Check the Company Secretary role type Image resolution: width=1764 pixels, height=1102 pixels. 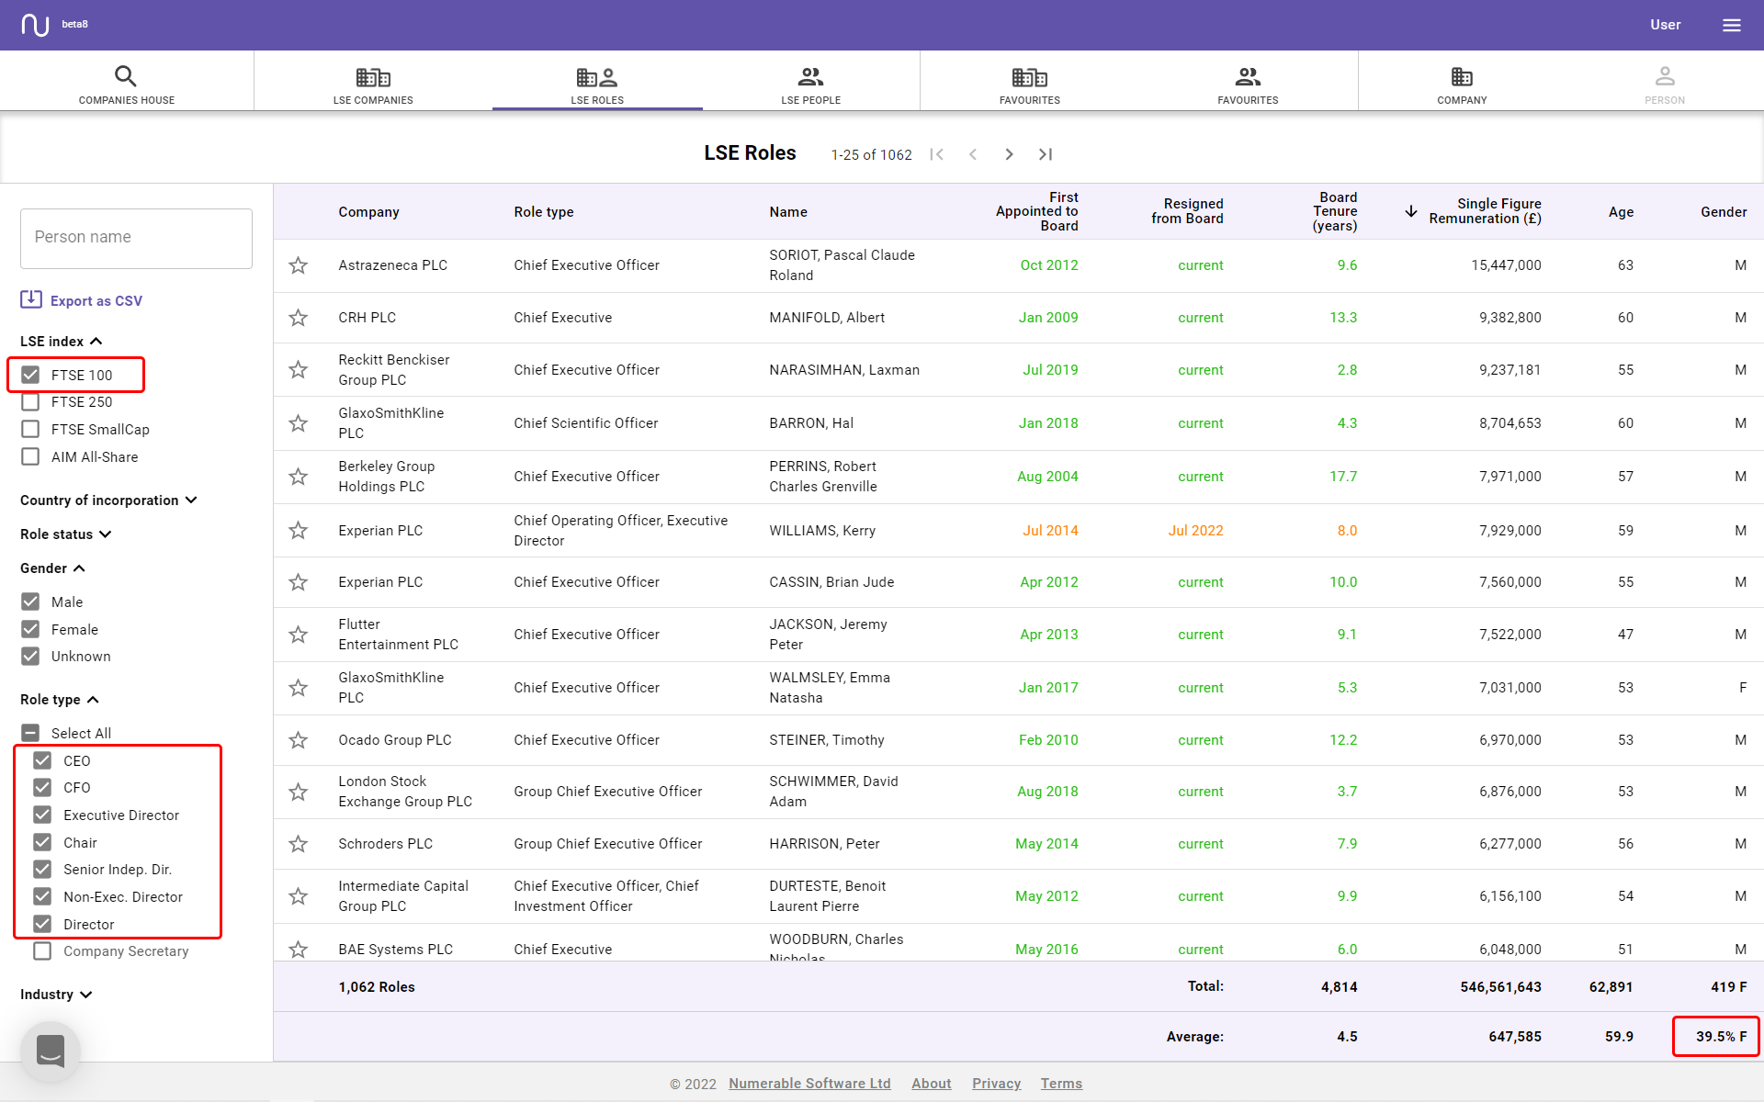coord(42,951)
